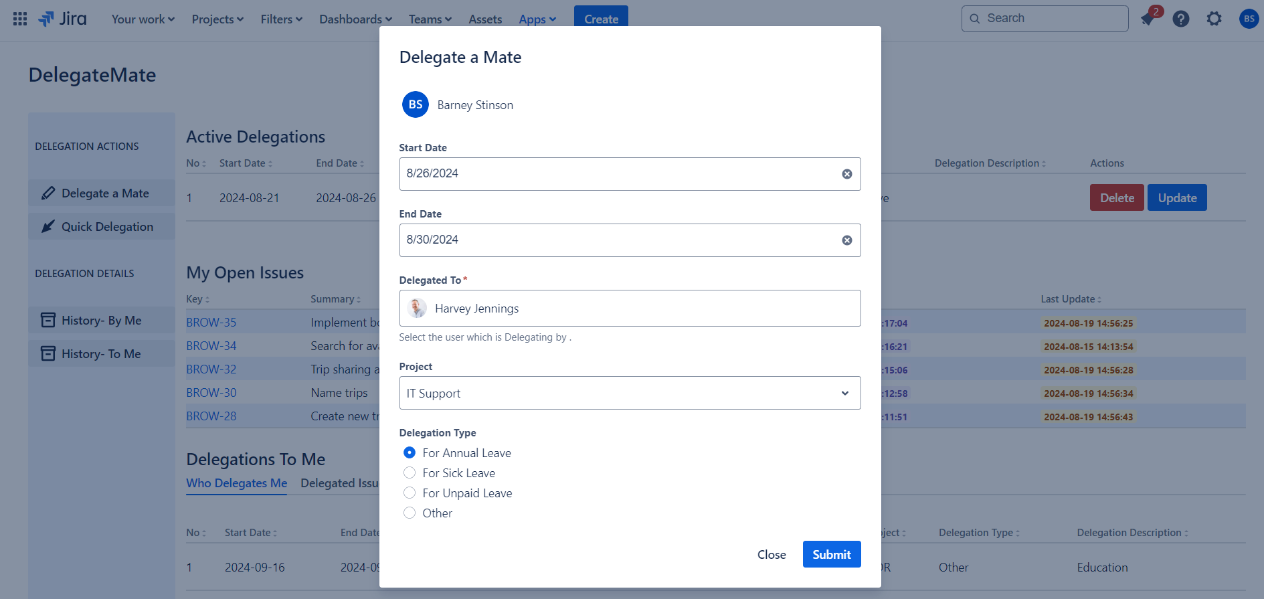Open Assets in top navigation
The width and height of the screenshot is (1264, 599).
click(485, 19)
